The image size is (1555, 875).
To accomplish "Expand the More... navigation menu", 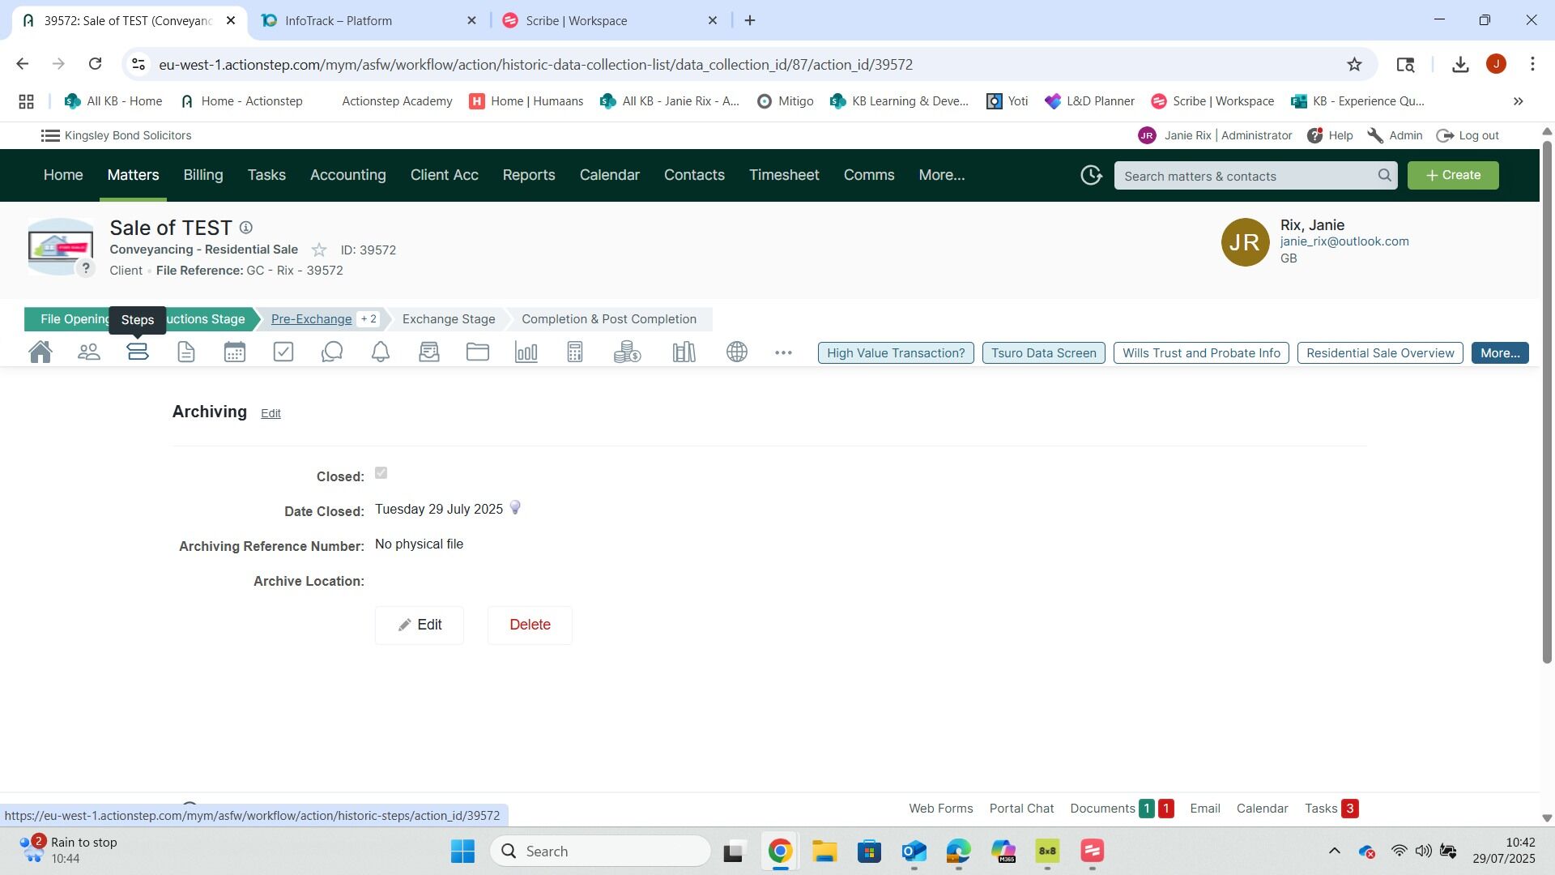I will tap(941, 175).
